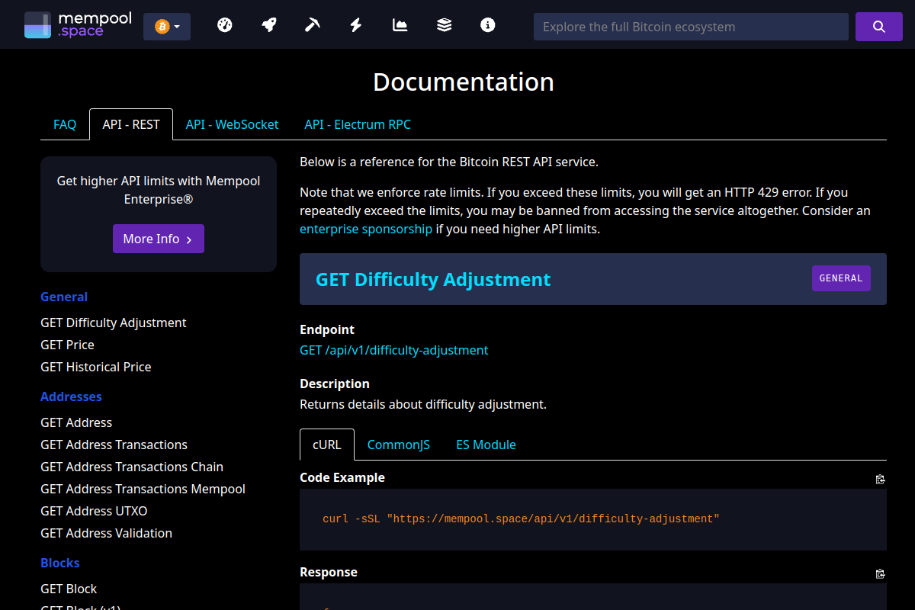The width and height of the screenshot is (915, 610).
Task: Jump to the Addresses section in the sidebar
Action: 71,396
